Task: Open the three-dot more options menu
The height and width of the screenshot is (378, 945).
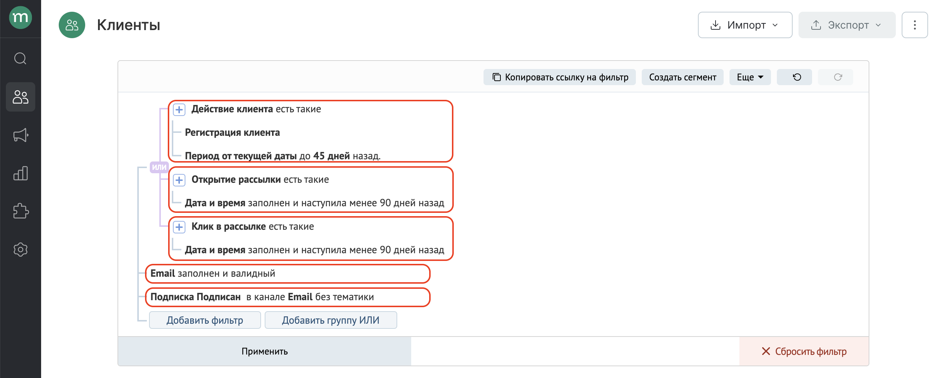Action: click(x=915, y=25)
